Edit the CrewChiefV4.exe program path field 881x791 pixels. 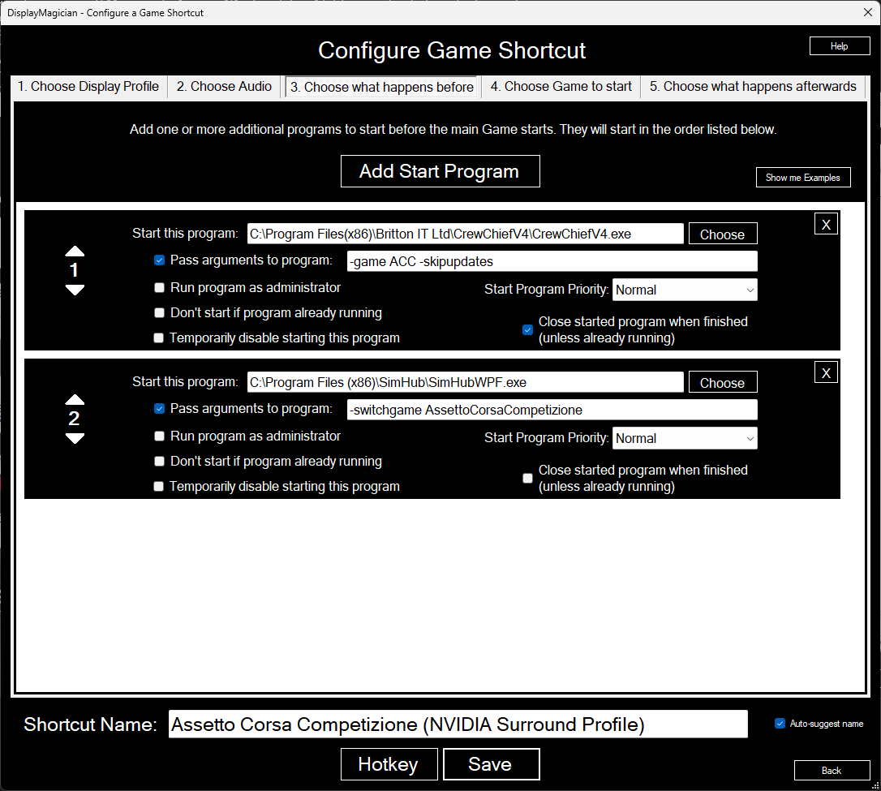tap(465, 234)
